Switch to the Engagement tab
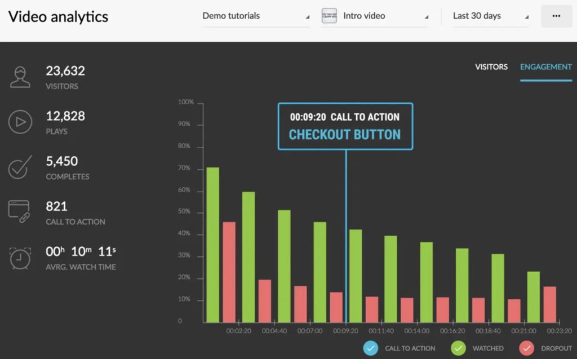 [x=545, y=67]
